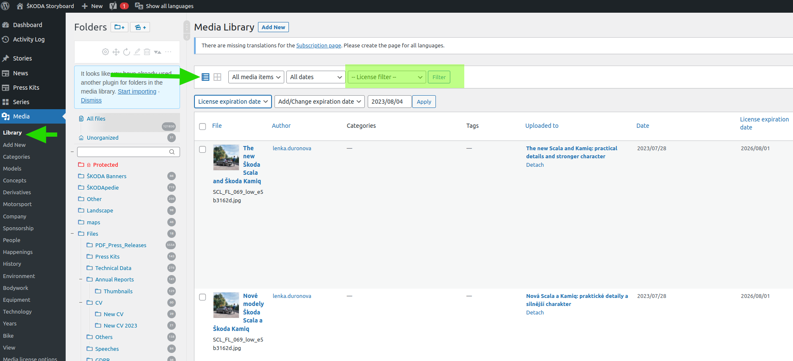Click the Add New button beside Media Library
The width and height of the screenshot is (793, 361).
coord(273,27)
